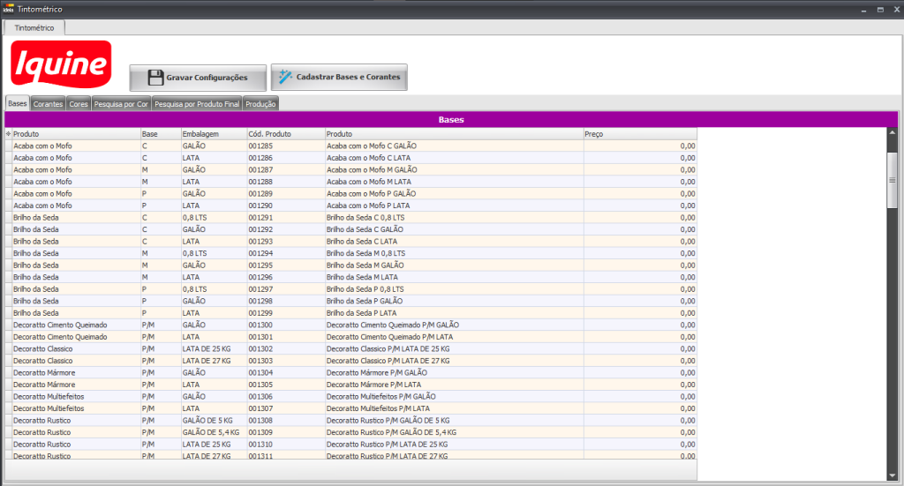Click the app icon in the title bar
Image resolution: width=904 pixels, height=486 pixels.
[8, 8]
